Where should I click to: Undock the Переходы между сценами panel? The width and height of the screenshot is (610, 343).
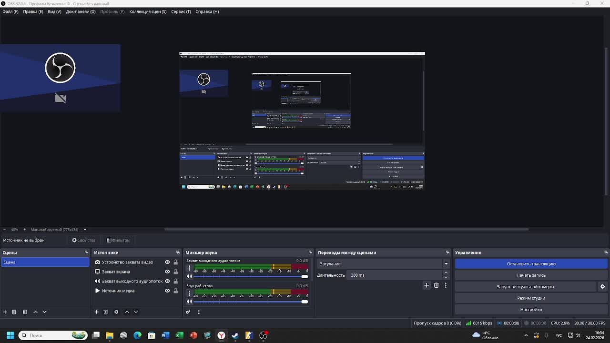pyautogui.click(x=447, y=252)
